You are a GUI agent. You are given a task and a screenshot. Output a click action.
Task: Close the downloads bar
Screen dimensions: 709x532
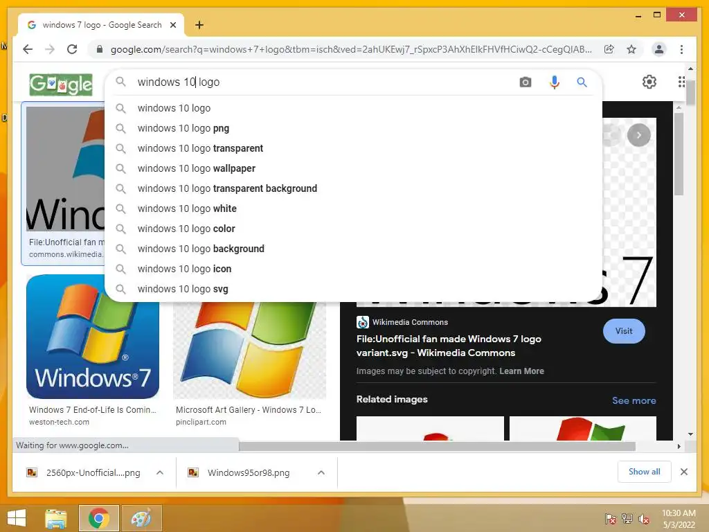tap(684, 472)
